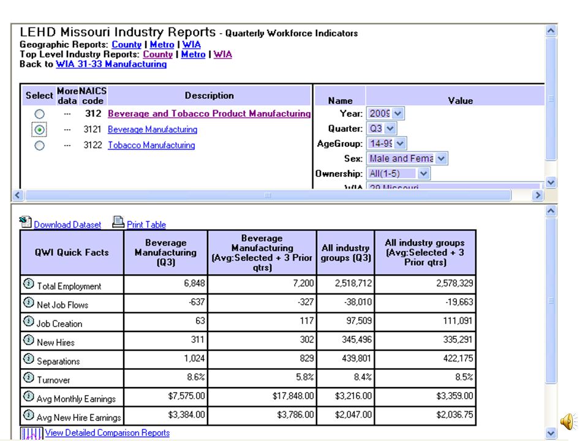Viewport: 588px width, 441px height.
Task: Click the Print Table printer icon
Action: click(118, 222)
